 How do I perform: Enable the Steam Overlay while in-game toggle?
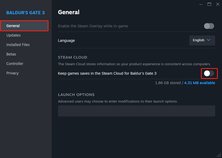click(x=209, y=26)
